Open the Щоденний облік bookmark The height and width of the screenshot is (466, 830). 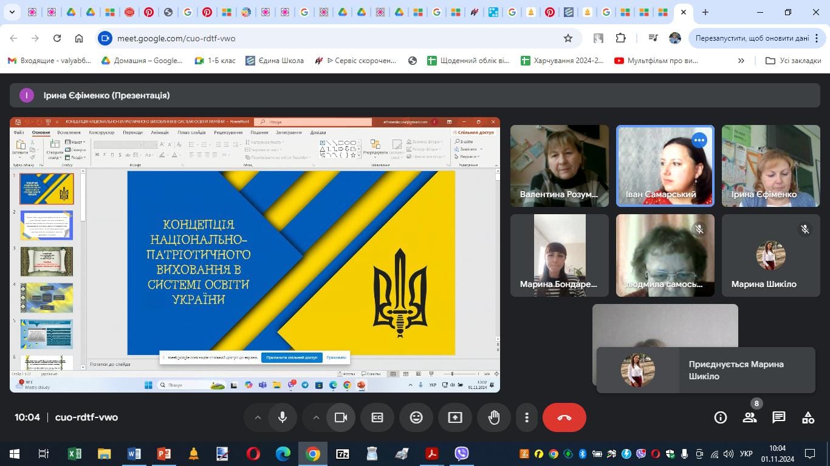pyautogui.click(x=468, y=61)
